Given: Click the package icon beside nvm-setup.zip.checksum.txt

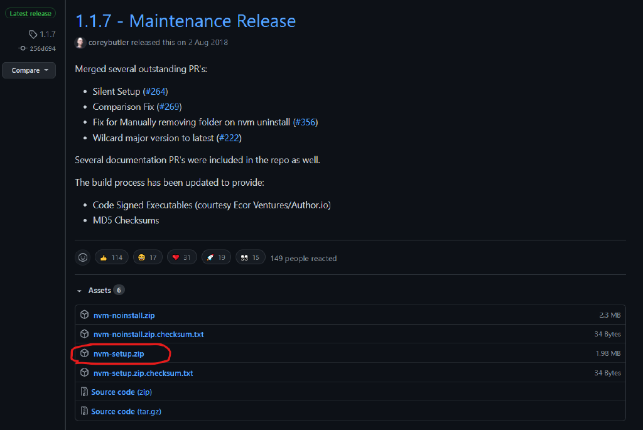Looking at the screenshot, I should (84, 373).
